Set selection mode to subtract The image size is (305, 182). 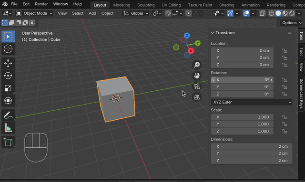tap(18, 23)
